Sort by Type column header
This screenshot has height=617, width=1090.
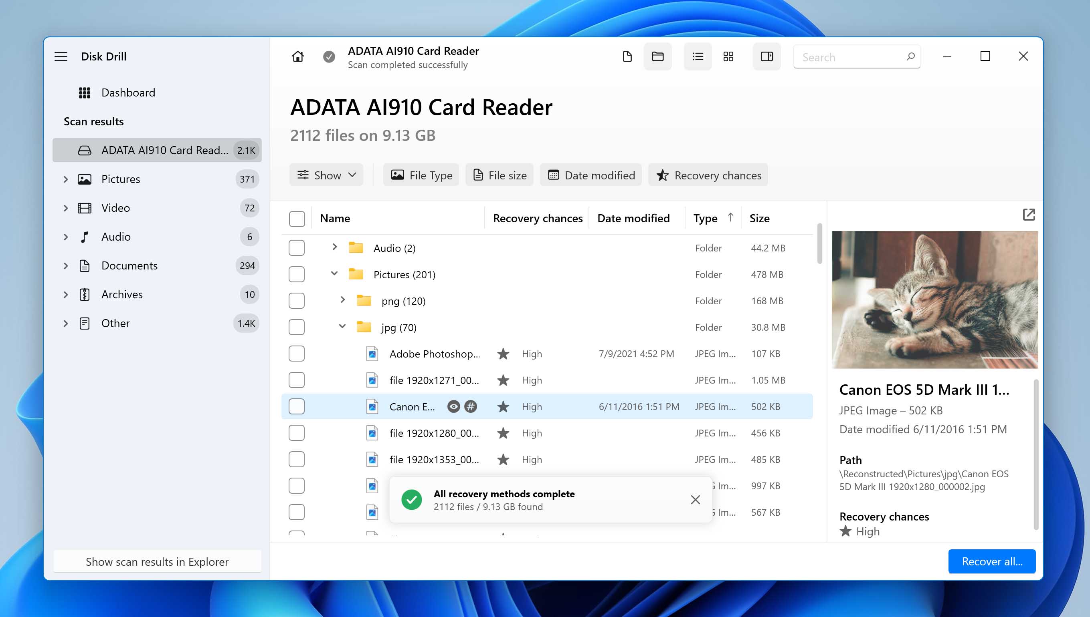click(713, 219)
